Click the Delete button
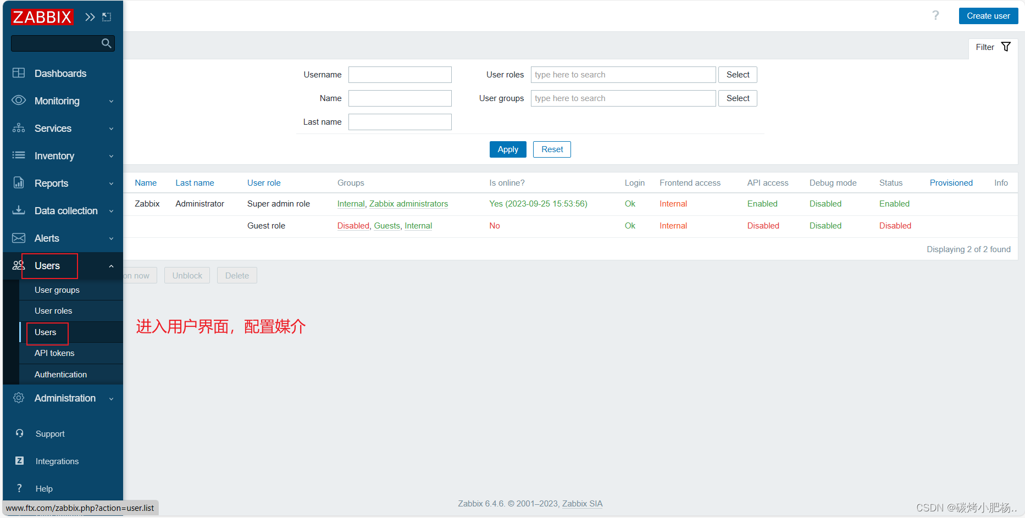 [237, 275]
